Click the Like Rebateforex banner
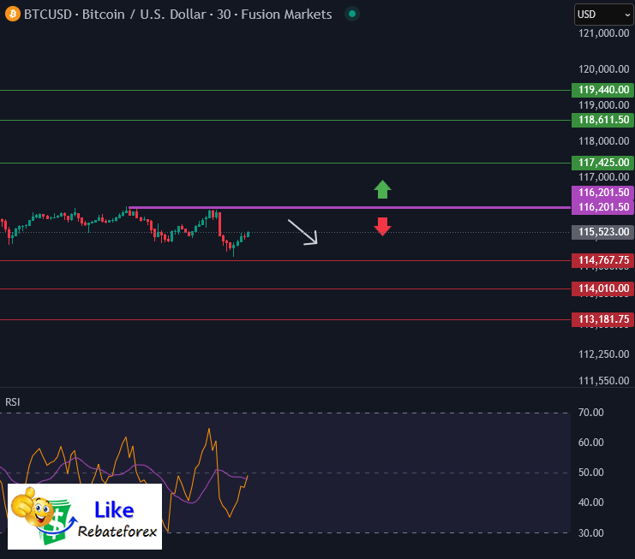The height and width of the screenshot is (559, 635). (85, 516)
